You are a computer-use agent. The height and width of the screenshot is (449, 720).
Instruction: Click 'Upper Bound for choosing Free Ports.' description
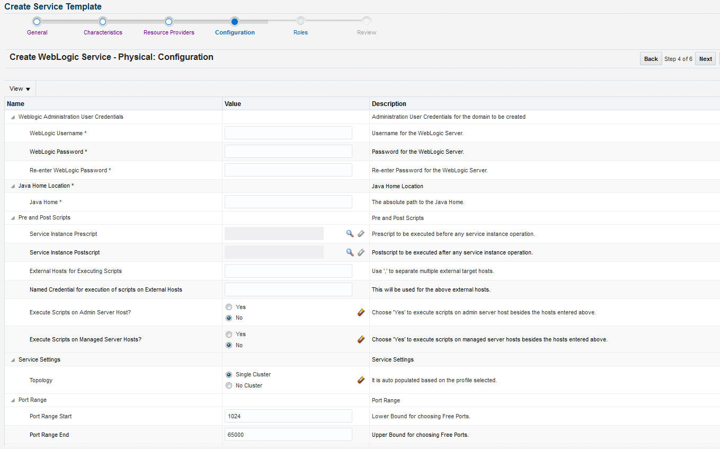tap(420, 435)
